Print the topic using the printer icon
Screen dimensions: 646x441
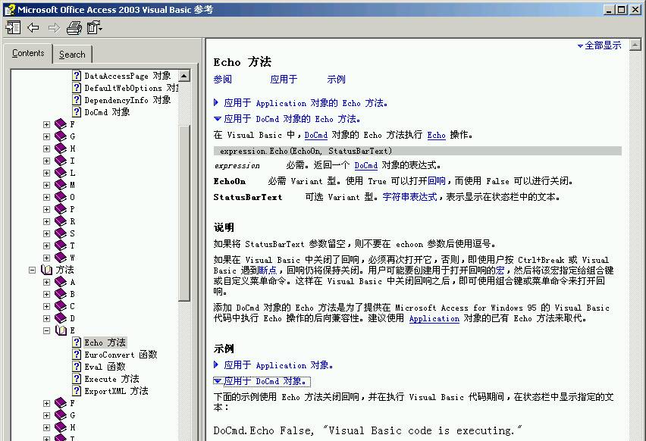point(74,27)
